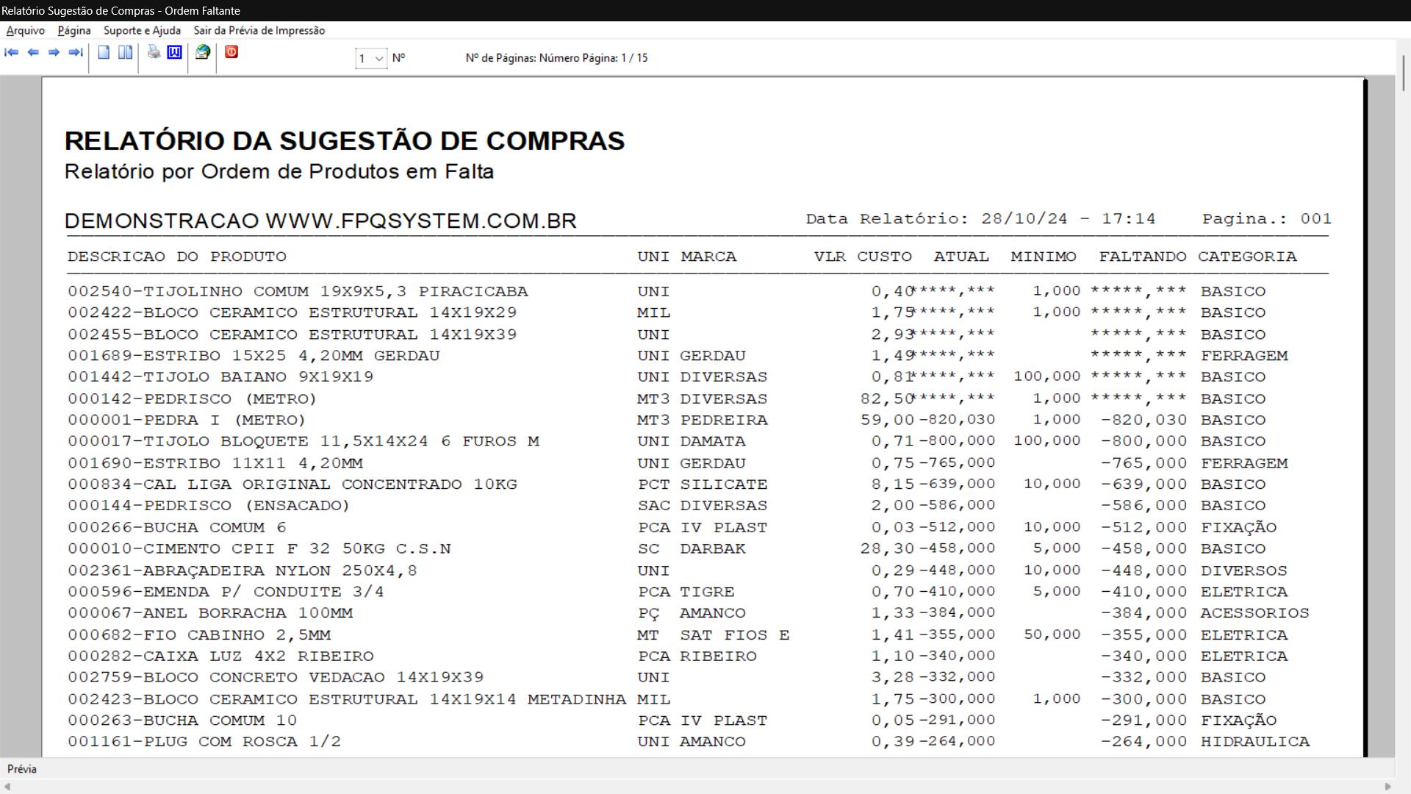Click cost value 82,50
This screenshot has width=1411, height=794.
coord(887,398)
